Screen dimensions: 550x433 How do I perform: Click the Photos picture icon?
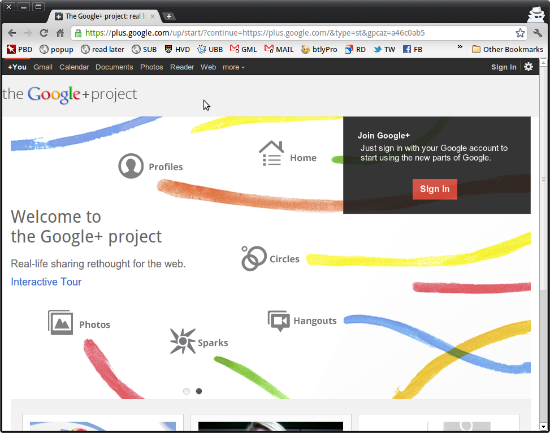60,323
